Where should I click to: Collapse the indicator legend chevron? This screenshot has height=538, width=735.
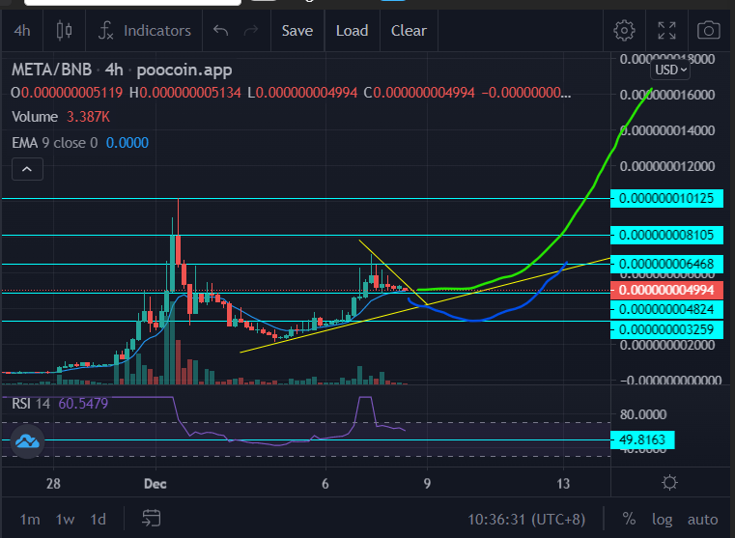point(27,169)
